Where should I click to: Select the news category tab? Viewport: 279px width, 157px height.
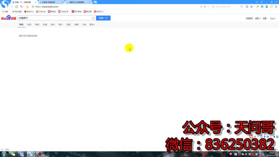coord(29,25)
